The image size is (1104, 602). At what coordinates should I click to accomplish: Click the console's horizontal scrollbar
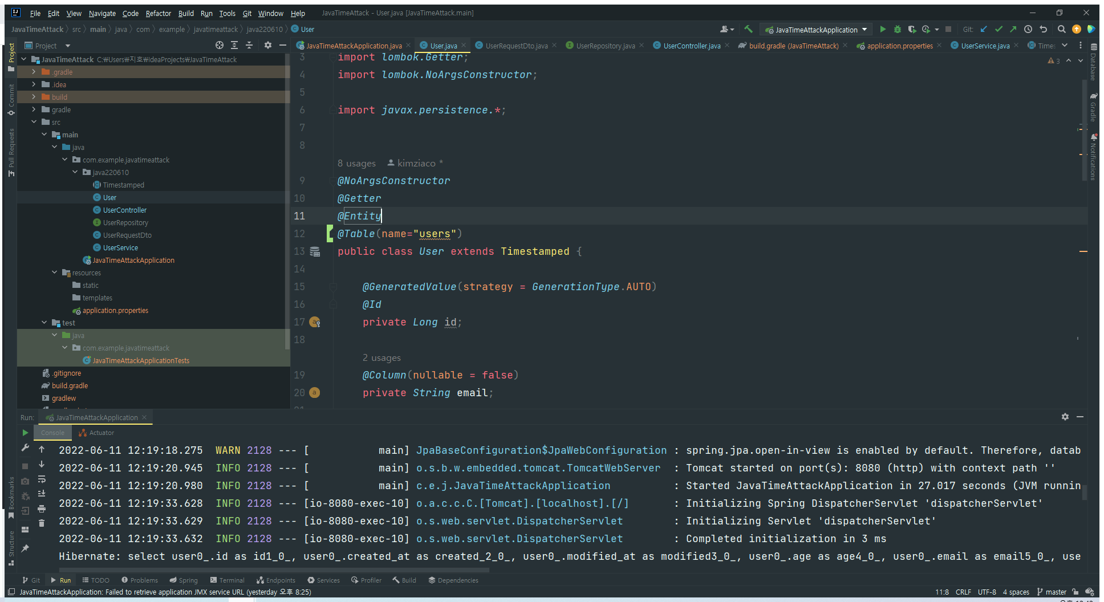click(274, 570)
